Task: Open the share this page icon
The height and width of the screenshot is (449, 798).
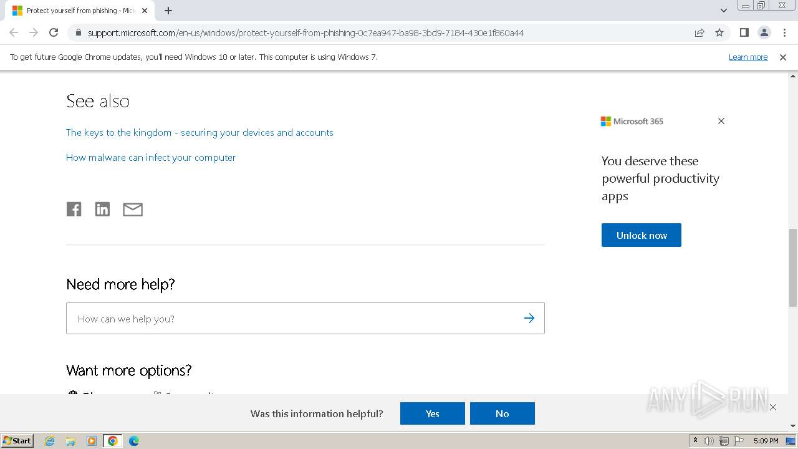Action: pos(699,32)
